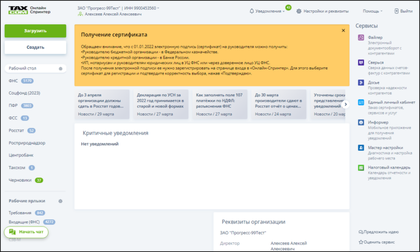Expand the organization selector dropdown
The image size is (420, 252).
pyautogui.click(x=158, y=8)
